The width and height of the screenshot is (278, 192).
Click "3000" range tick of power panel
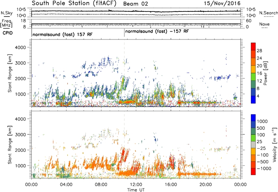(x=20, y=63)
